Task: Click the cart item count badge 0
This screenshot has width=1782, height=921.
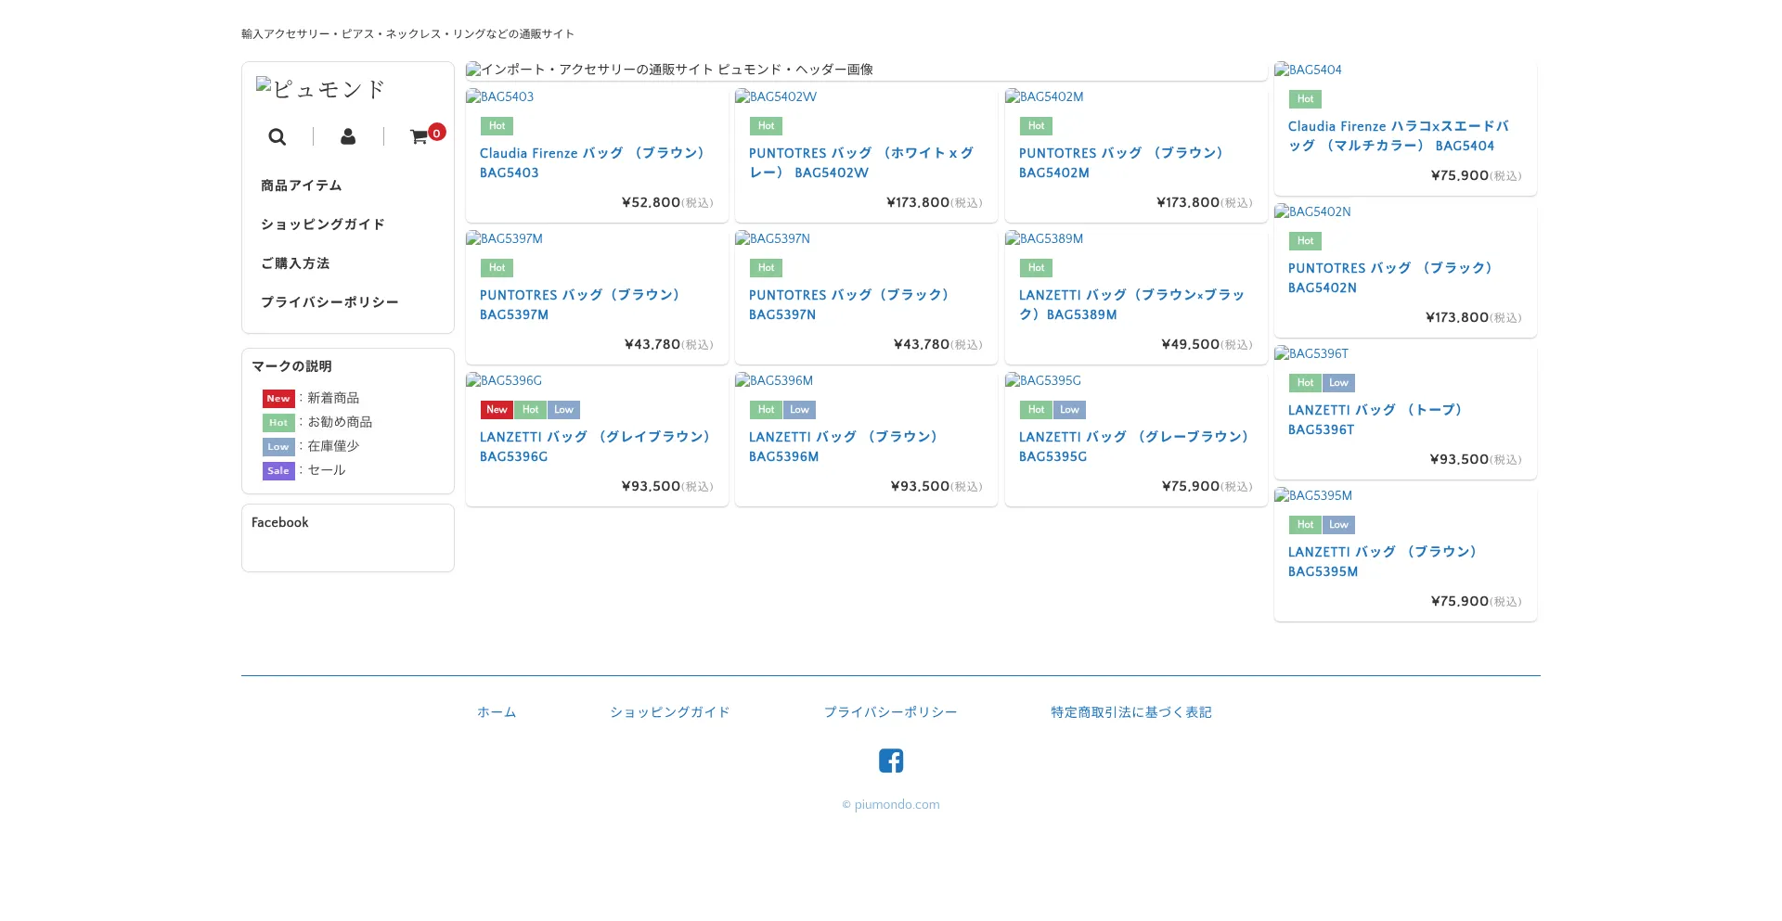Action: click(x=436, y=133)
